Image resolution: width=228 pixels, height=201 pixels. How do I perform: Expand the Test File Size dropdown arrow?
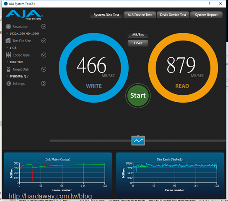[x=44, y=41]
